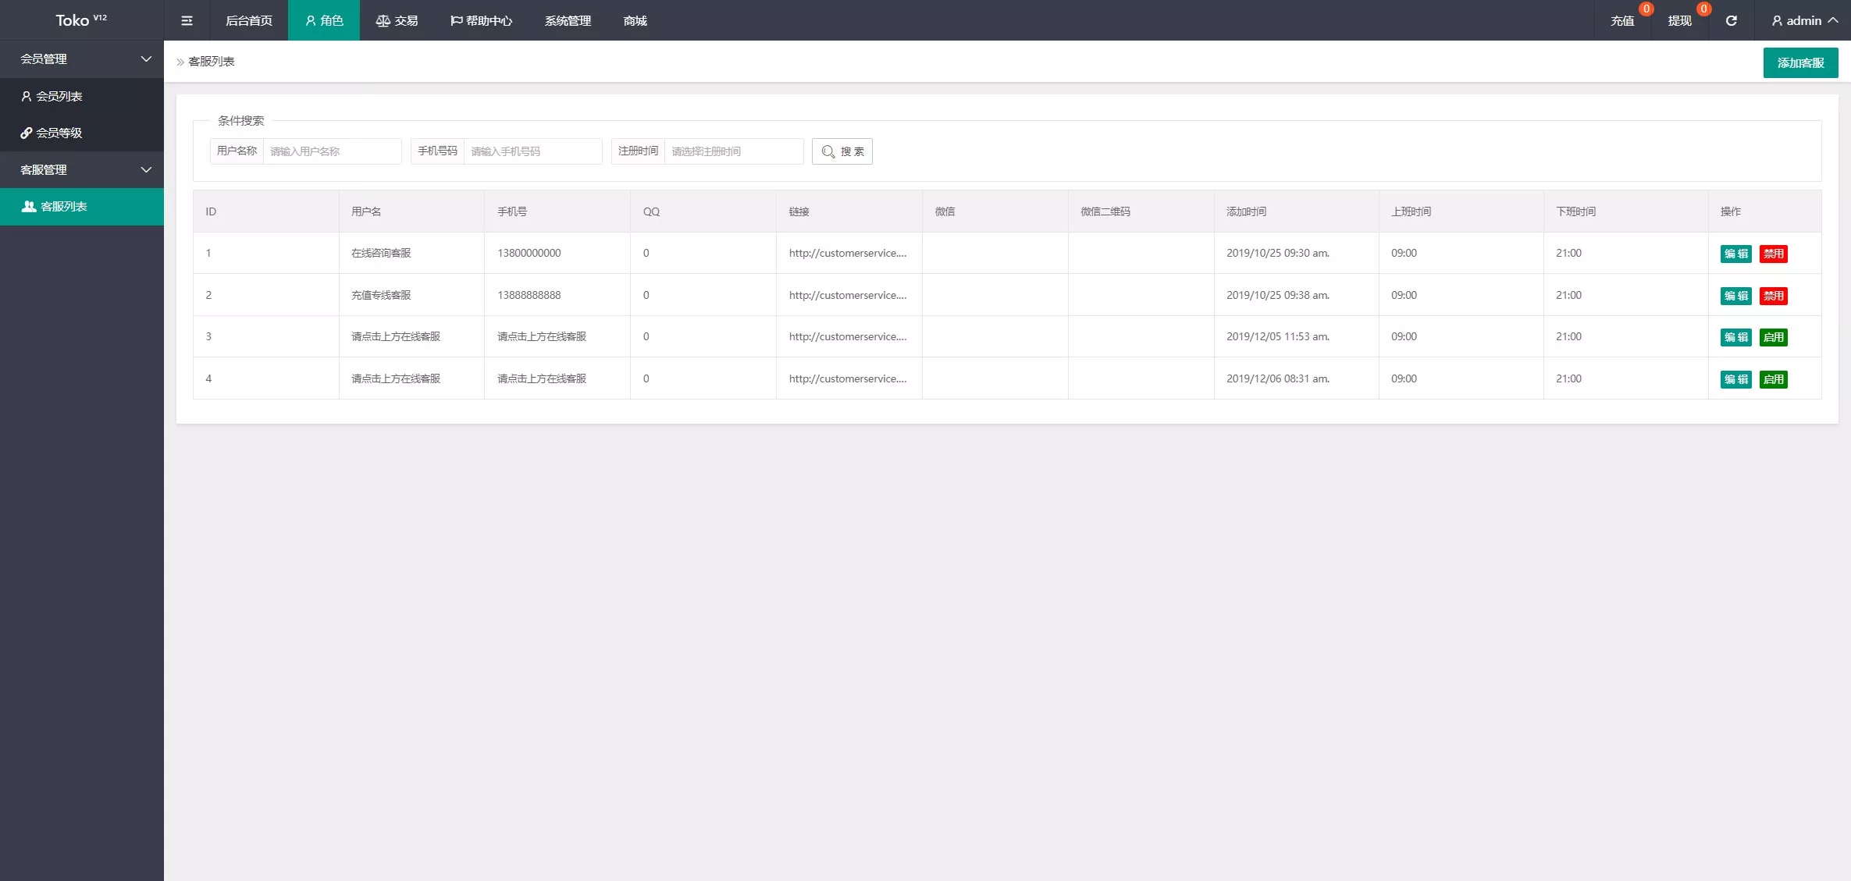Collapse the 客服管理 sidebar group
Viewport: 1851px width, 881px height.
tap(145, 170)
